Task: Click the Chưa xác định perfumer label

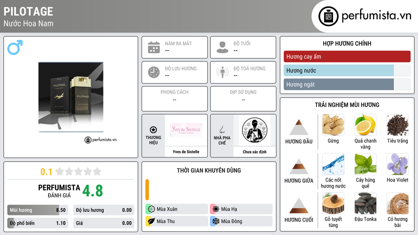Action: pyautogui.click(x=255, y=152)
